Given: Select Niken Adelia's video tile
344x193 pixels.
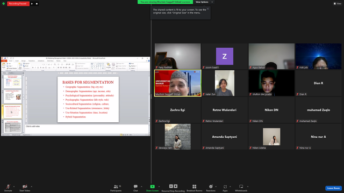Looking at the screenshot, I should tap(271, 137).
